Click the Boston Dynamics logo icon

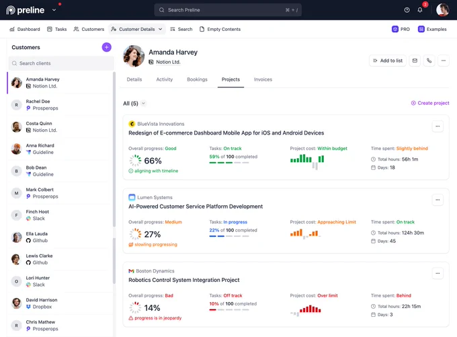131,271
